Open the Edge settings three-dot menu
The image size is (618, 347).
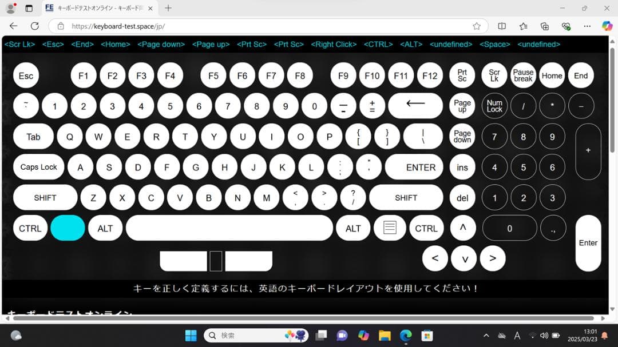point(587,26)
